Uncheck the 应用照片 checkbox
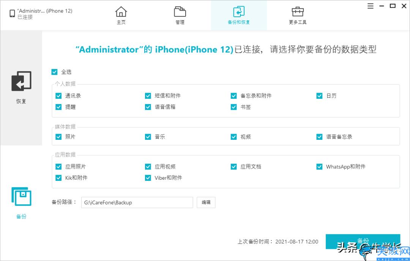 (58, 167)
